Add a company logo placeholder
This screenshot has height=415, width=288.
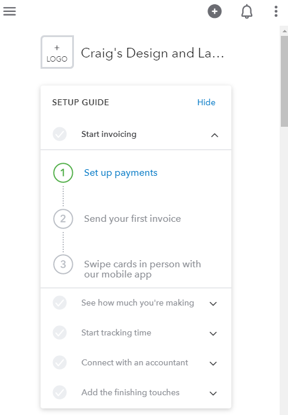[57, 52]
